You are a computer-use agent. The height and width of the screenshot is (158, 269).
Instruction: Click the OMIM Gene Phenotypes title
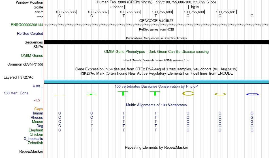coord(157,52)
